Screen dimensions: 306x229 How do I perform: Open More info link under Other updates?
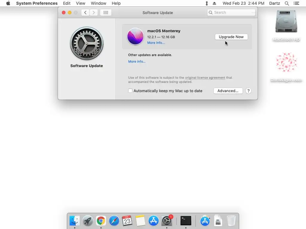[x=137, y=61]
